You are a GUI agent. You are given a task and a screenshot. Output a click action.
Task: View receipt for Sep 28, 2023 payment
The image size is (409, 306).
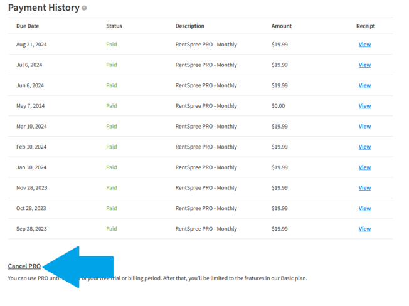tap(364, 229)
